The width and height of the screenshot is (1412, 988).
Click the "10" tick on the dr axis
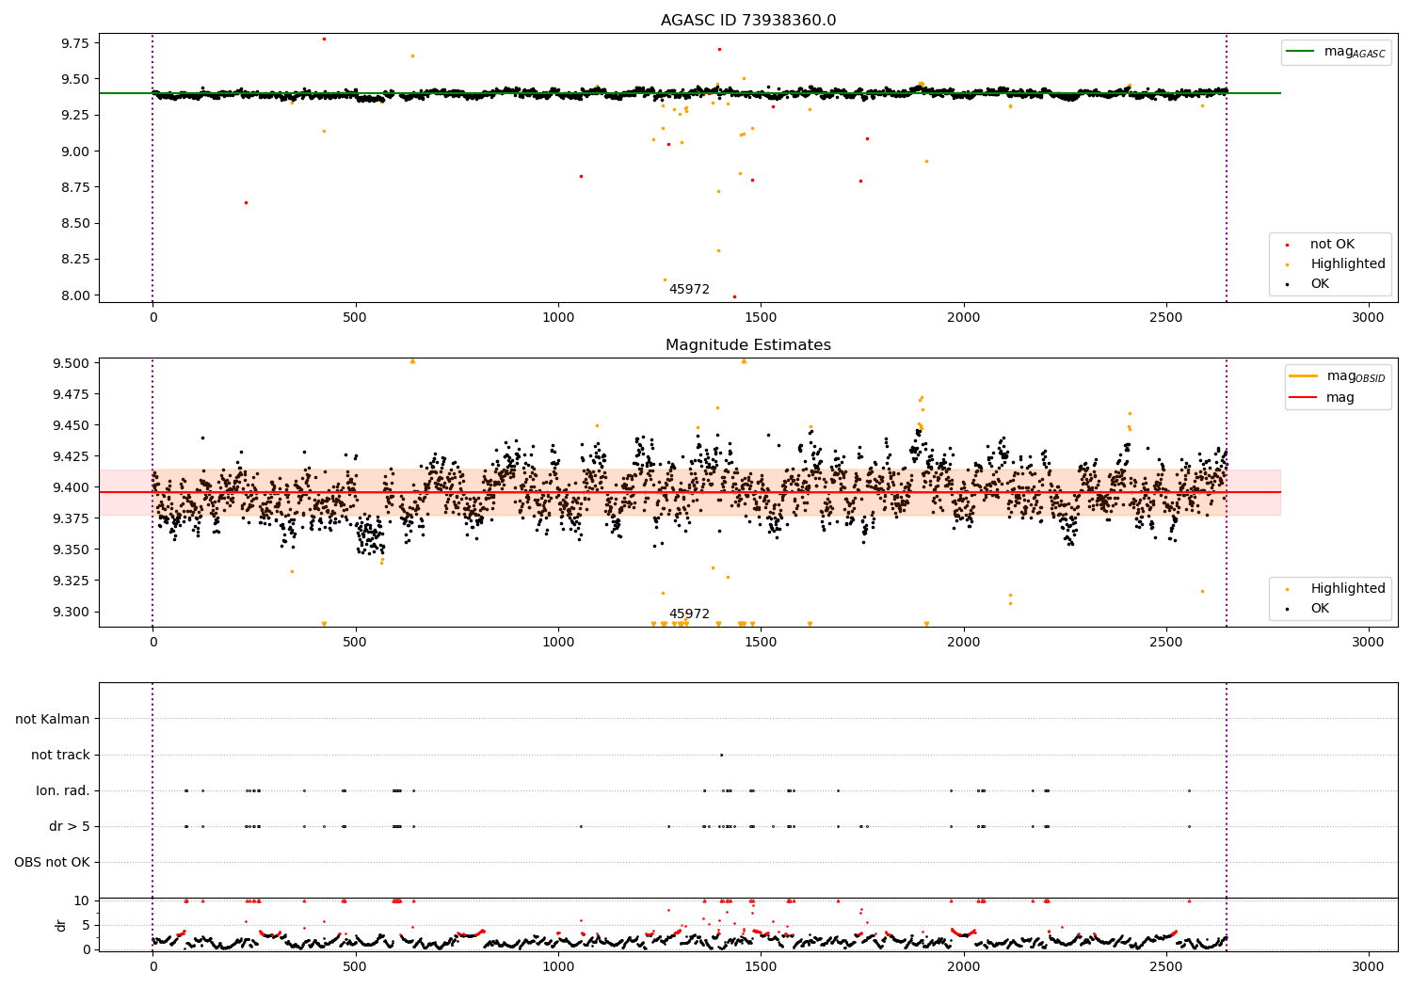point(82,900)
